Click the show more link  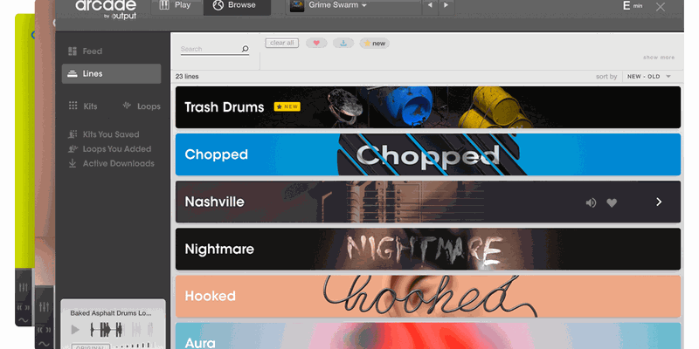[658, 58]
